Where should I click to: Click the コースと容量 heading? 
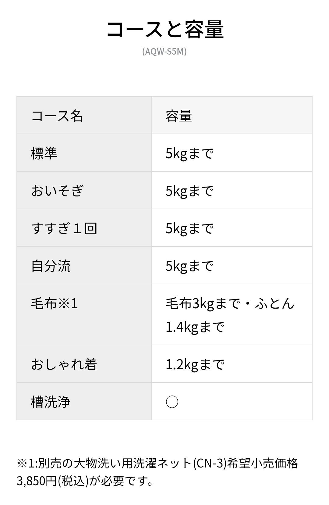(165, 30)
